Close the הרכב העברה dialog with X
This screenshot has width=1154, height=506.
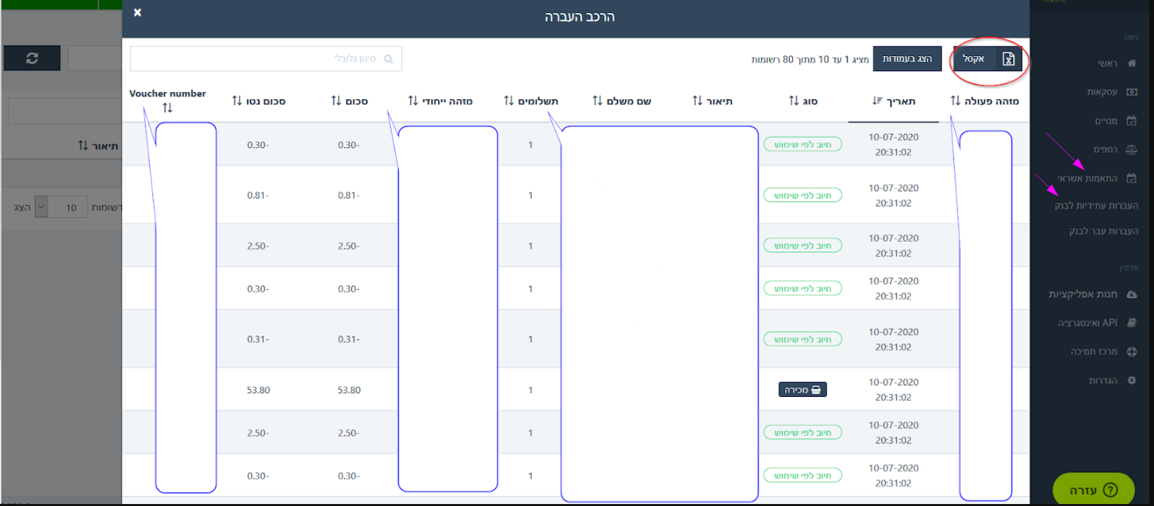pos(138,12)
